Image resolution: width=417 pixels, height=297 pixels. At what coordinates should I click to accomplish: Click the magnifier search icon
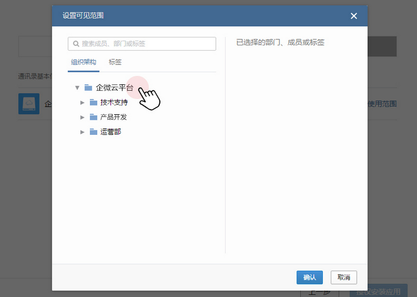(76, 44)
